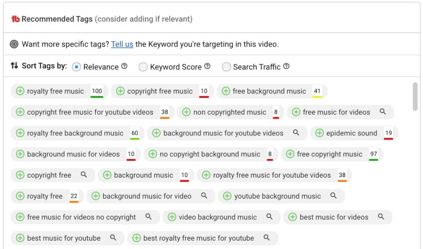Magnifier icon on 'best music for youtube'
Image resolution: width=423 pixels, height=249 pixels.
pyautogui.click(x=113, y=237)
